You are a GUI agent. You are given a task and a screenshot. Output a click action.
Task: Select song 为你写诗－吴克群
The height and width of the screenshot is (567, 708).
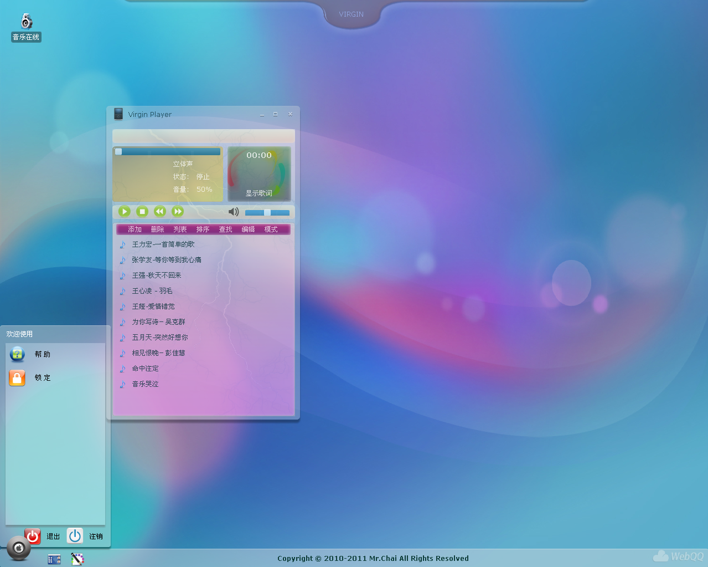point(159,322)
